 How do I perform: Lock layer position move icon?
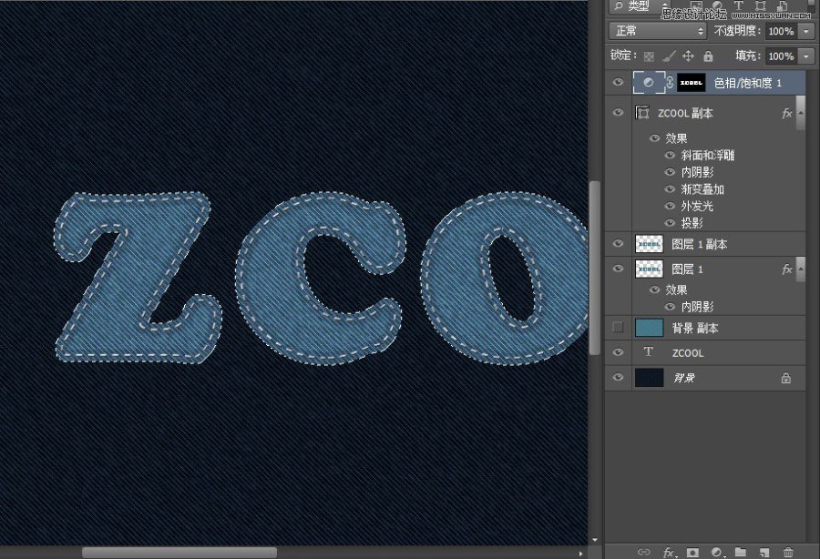coord(688,56)
